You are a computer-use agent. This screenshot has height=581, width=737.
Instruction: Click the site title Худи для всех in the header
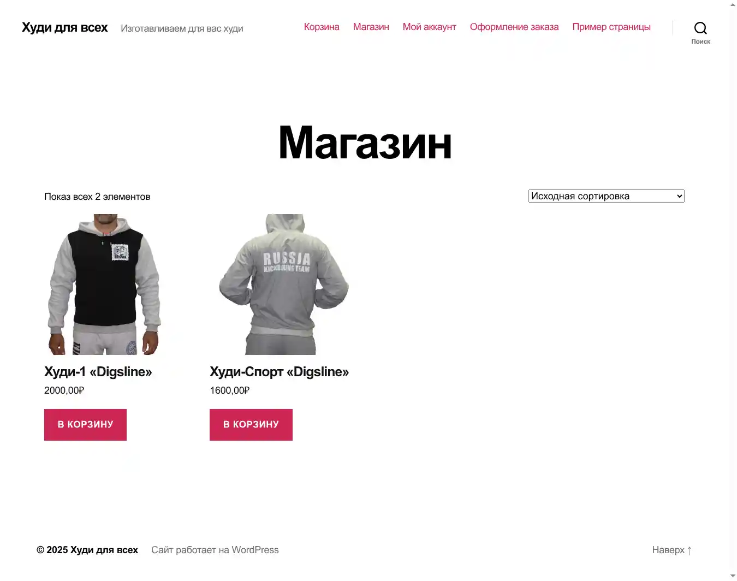coord(65,27)
